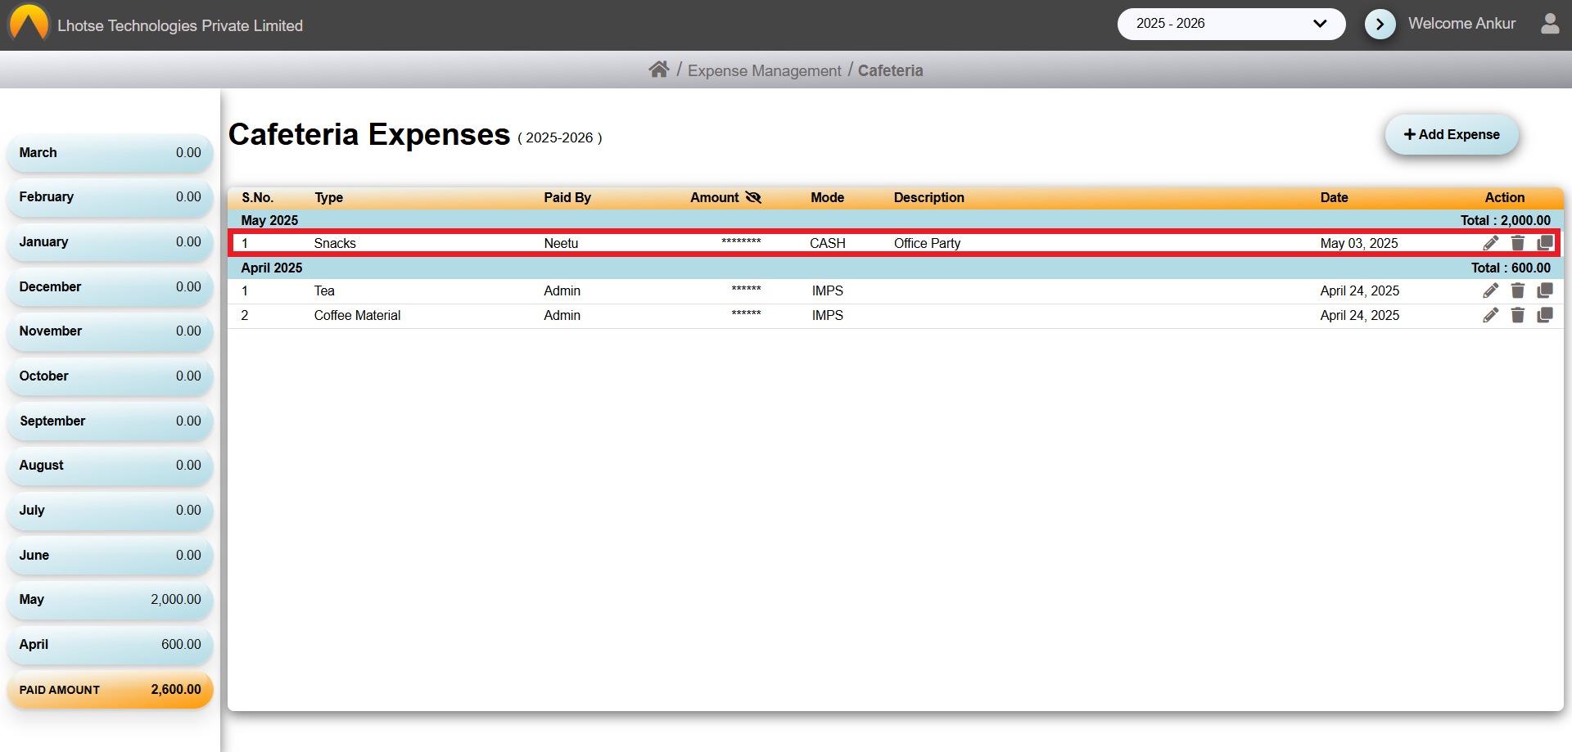Screen dimensions: 1572x752
Task: Choose August month entry
Action: 110,466
